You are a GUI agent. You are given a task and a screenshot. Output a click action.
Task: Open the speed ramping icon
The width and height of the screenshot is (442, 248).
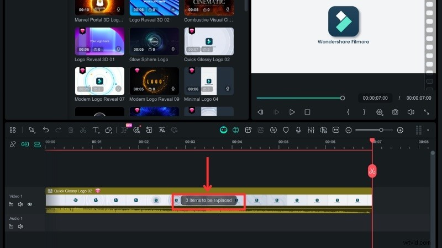pyautogui.click(x=273, y=130)
